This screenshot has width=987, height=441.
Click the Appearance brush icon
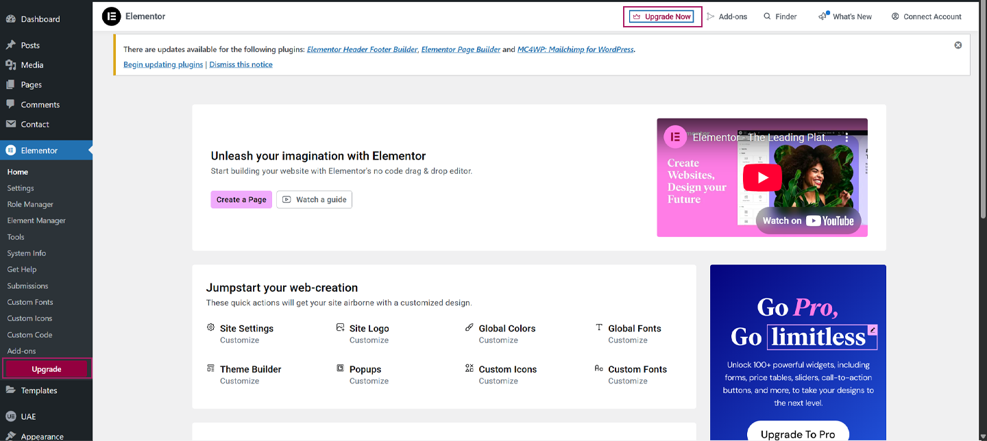[x=11, y=436]
